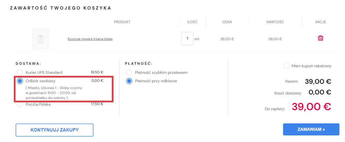Viewport: 345px width, 142px height.
Task: Click the Akcje column header
Action: [x=321, y=22]
